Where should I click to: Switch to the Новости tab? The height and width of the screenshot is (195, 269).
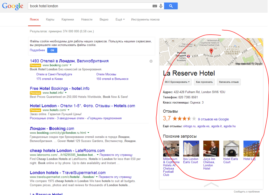(87, 19)
